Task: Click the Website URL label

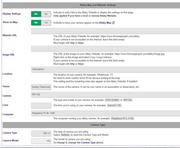Action: pos(10,35)
